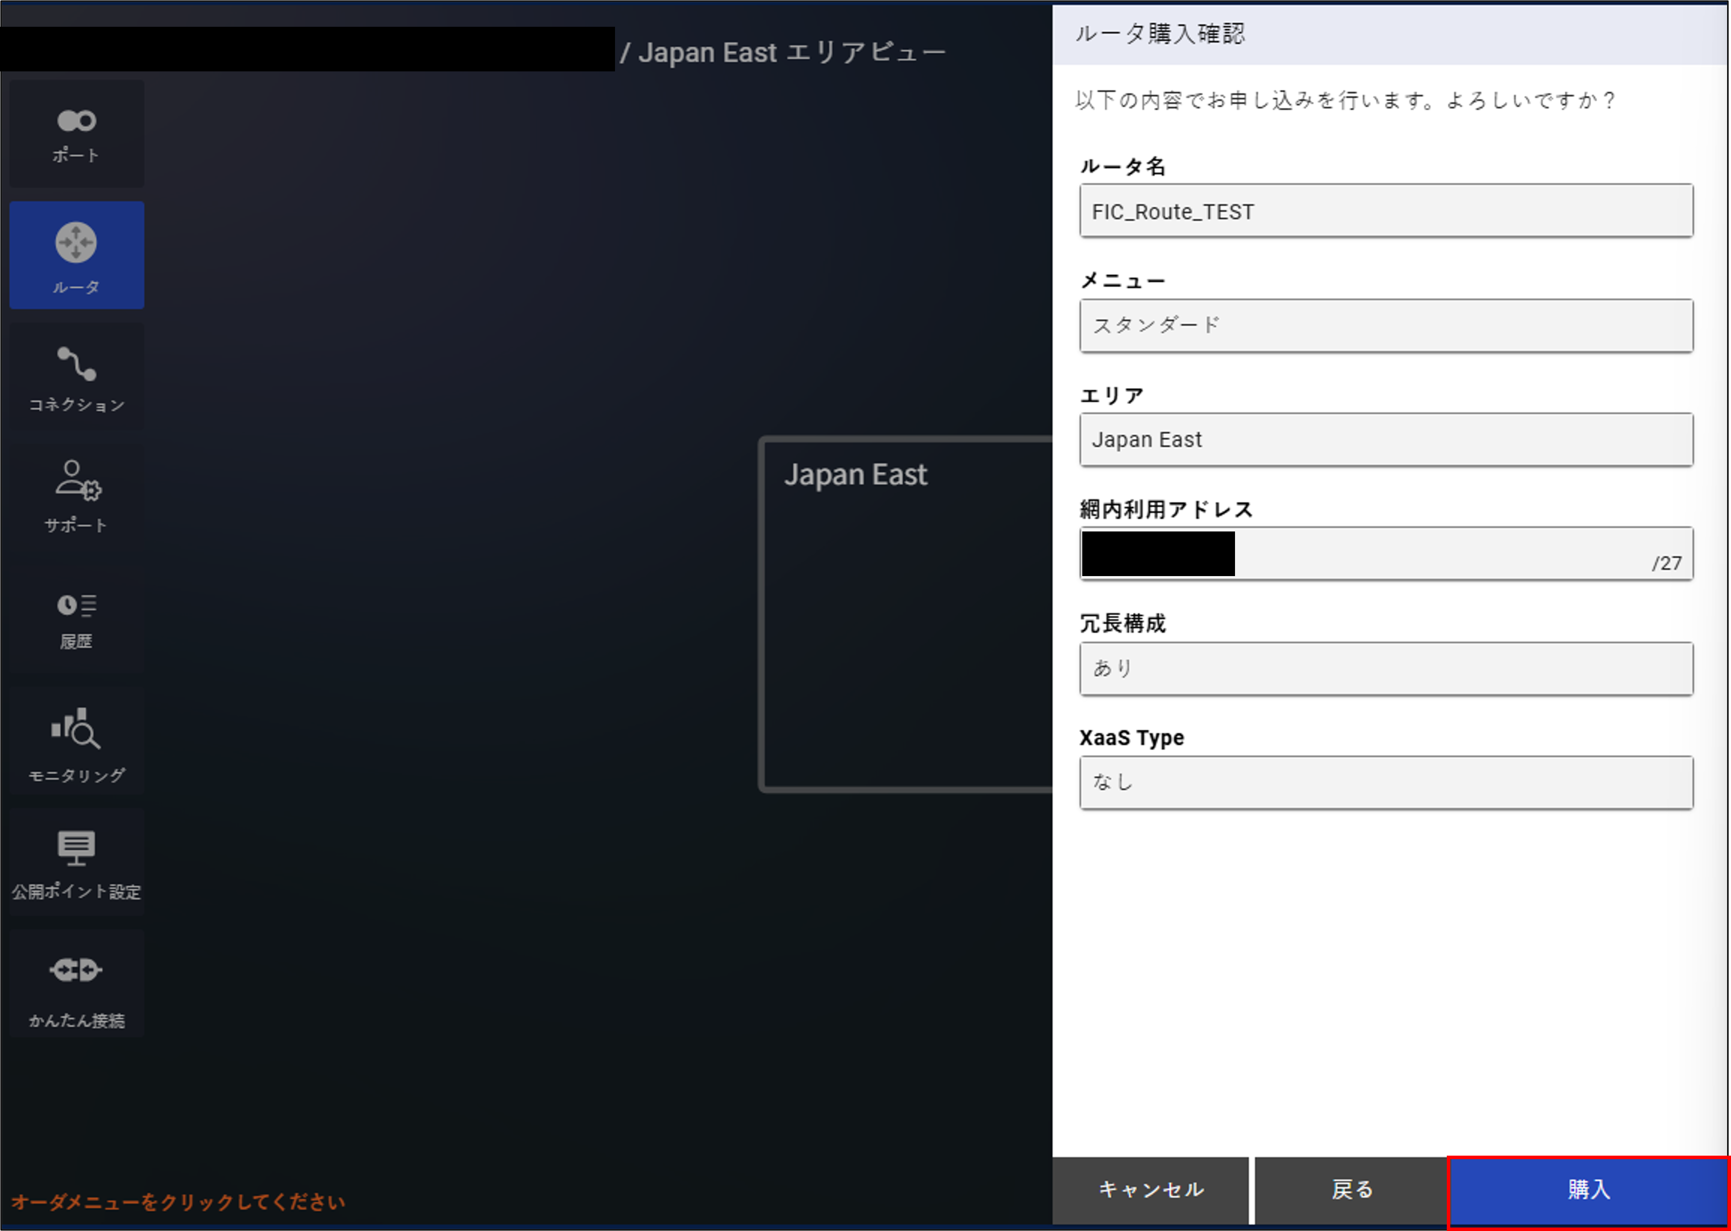Open the 公開ポイント設定 sidebar icon
1731x1231 pixels.
click(x=76, y=862)
